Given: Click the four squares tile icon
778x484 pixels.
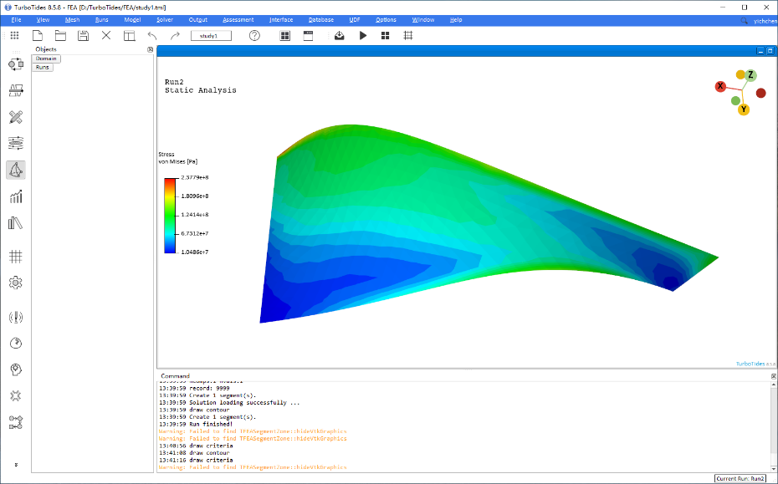Looking at the screenshot, I should (385, 36).
